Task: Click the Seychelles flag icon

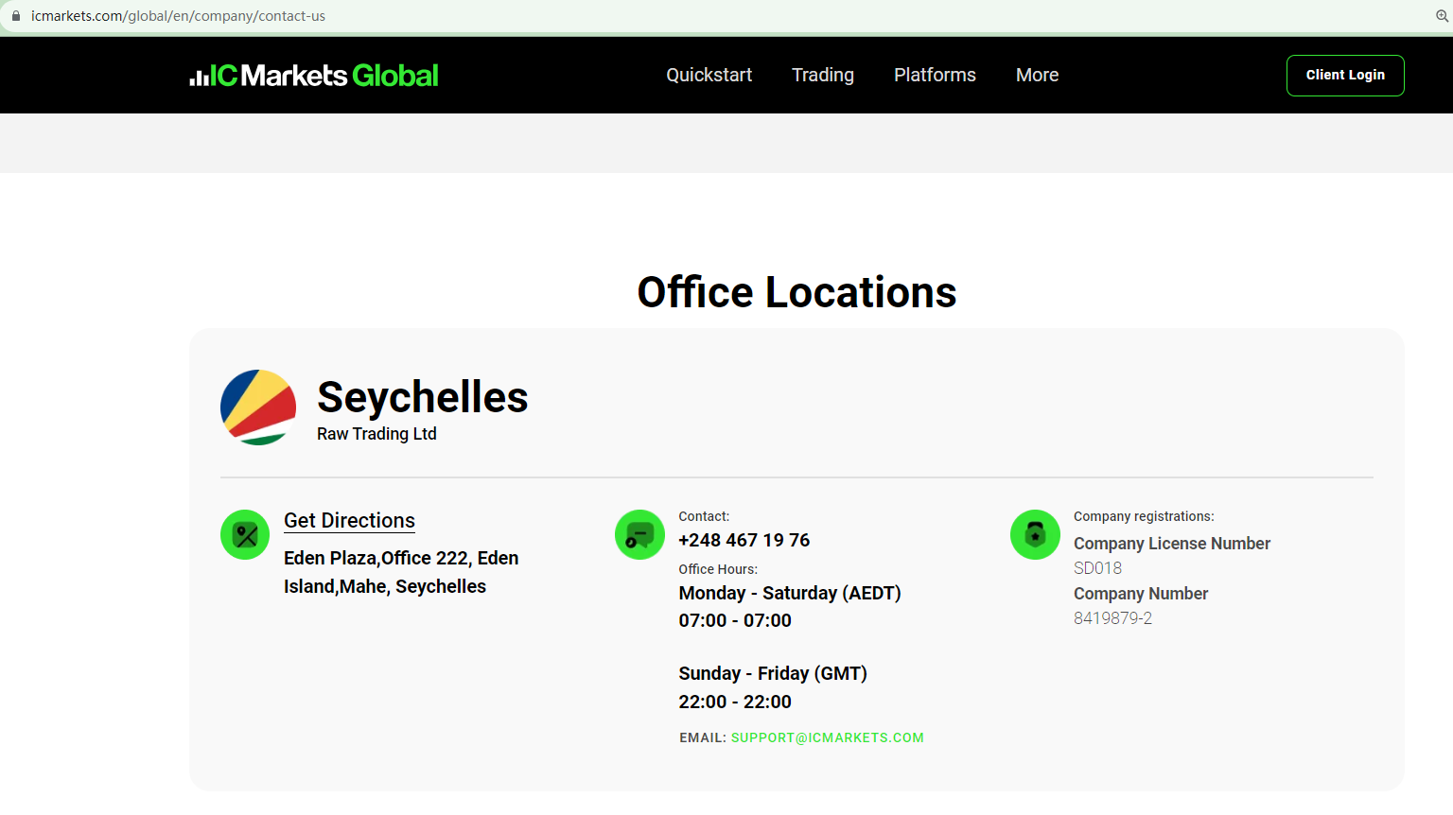Action: coord(258,407)
